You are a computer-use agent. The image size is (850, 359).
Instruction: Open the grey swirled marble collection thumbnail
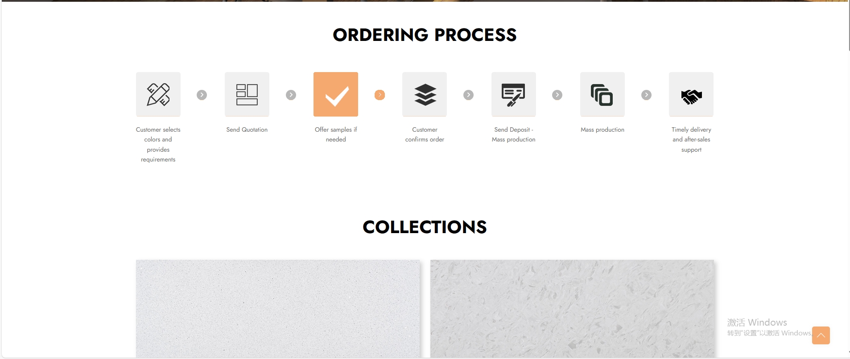[x=572, y=309]
